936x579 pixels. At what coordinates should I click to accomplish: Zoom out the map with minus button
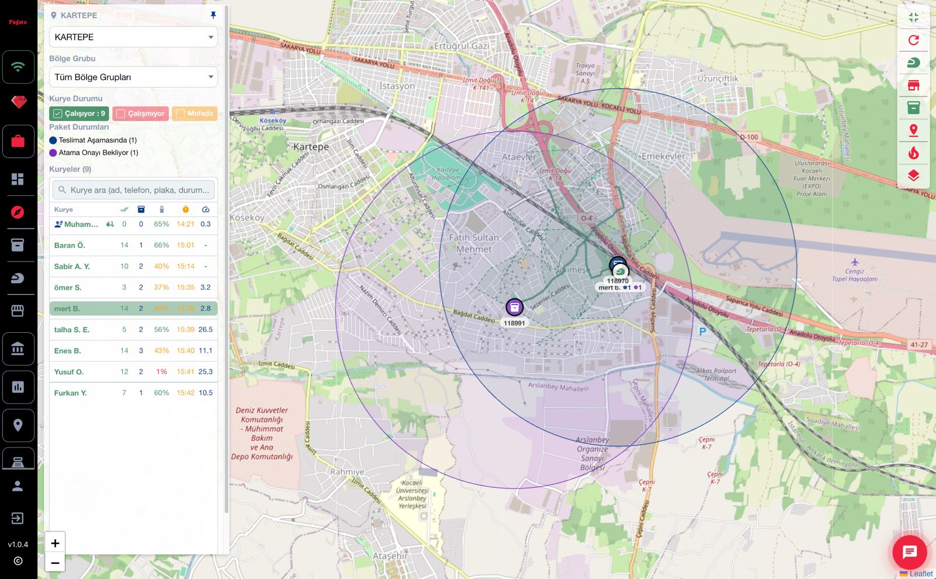pos(55,563)
